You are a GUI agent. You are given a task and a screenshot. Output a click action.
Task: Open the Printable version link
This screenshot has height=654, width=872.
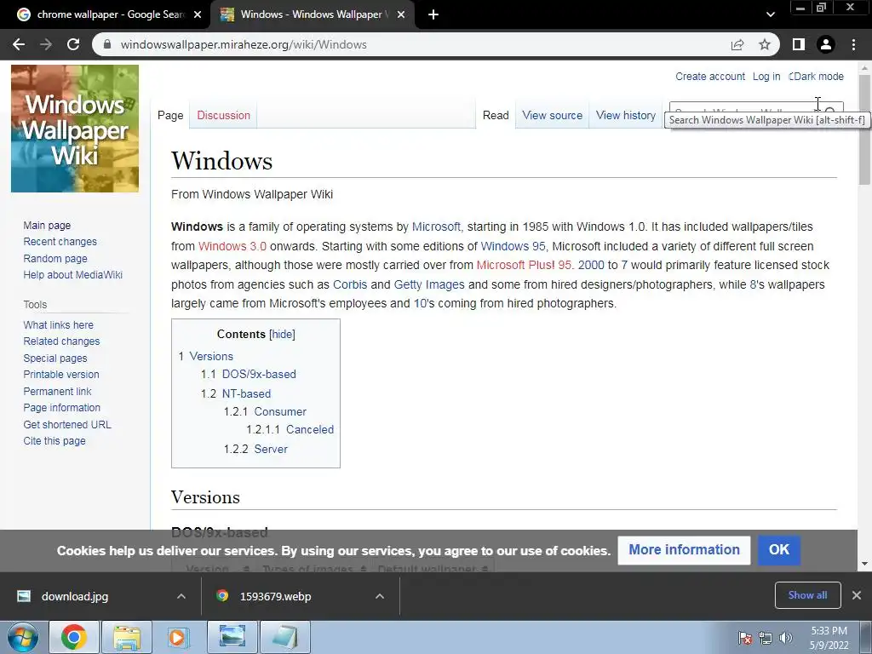point(61,375)
